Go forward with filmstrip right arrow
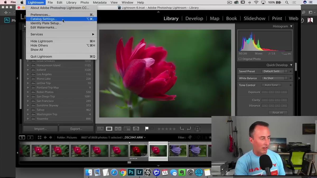 point(50,137)
